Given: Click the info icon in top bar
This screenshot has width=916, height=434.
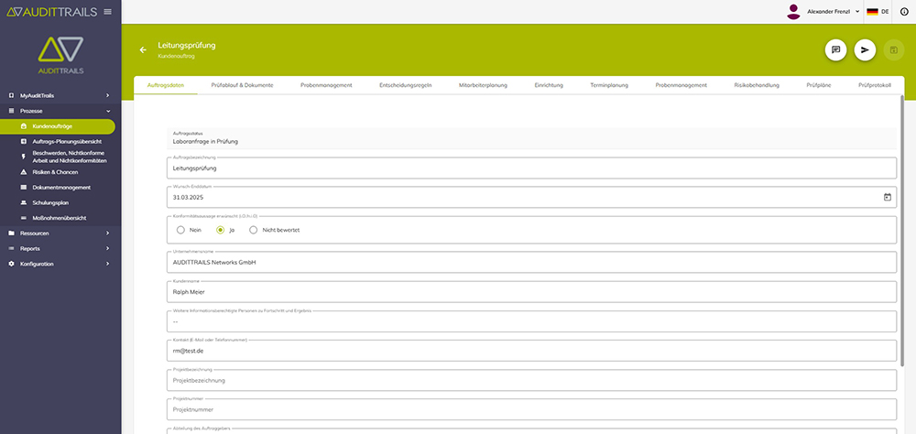Looking at the screenshot, I should click(x=904, y=11).
